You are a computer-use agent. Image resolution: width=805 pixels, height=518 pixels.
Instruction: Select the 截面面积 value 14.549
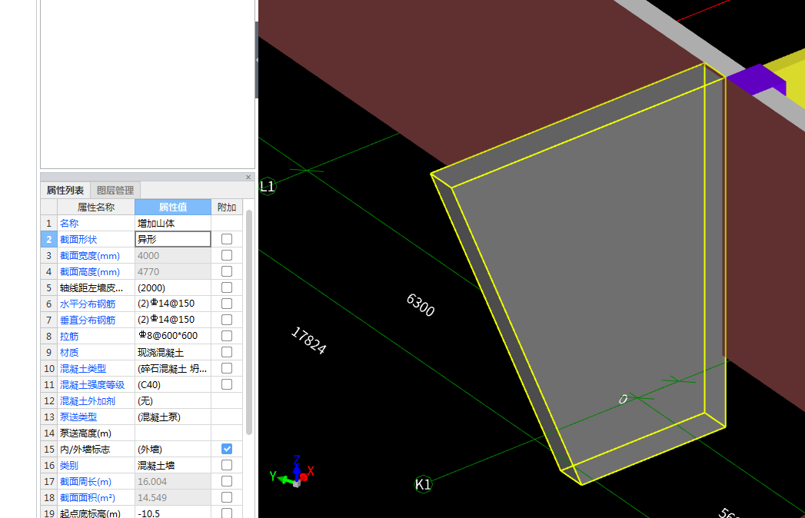tap(173, 497)
